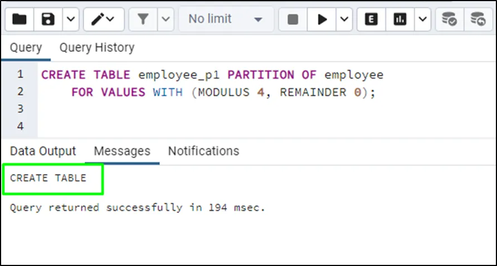Open the Notifications tab
This screenshot has height=266, width=497.
click(203, 151)
